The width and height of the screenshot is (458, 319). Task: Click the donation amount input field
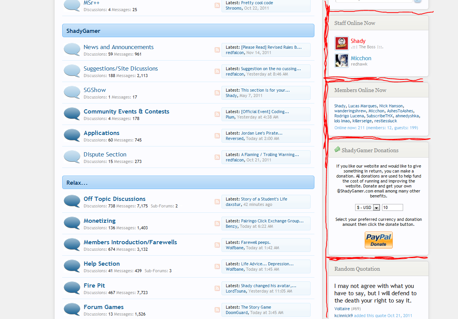point(392,207)
